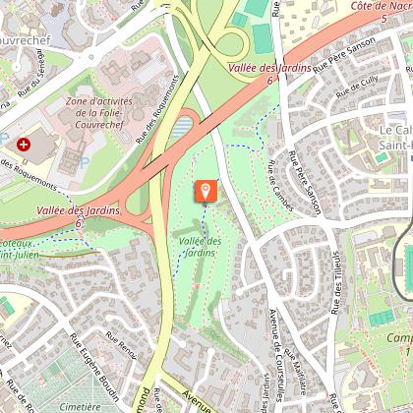The image size is (413, 413).
Task: Click the red hospital cross icon
Action: [24, 145]
